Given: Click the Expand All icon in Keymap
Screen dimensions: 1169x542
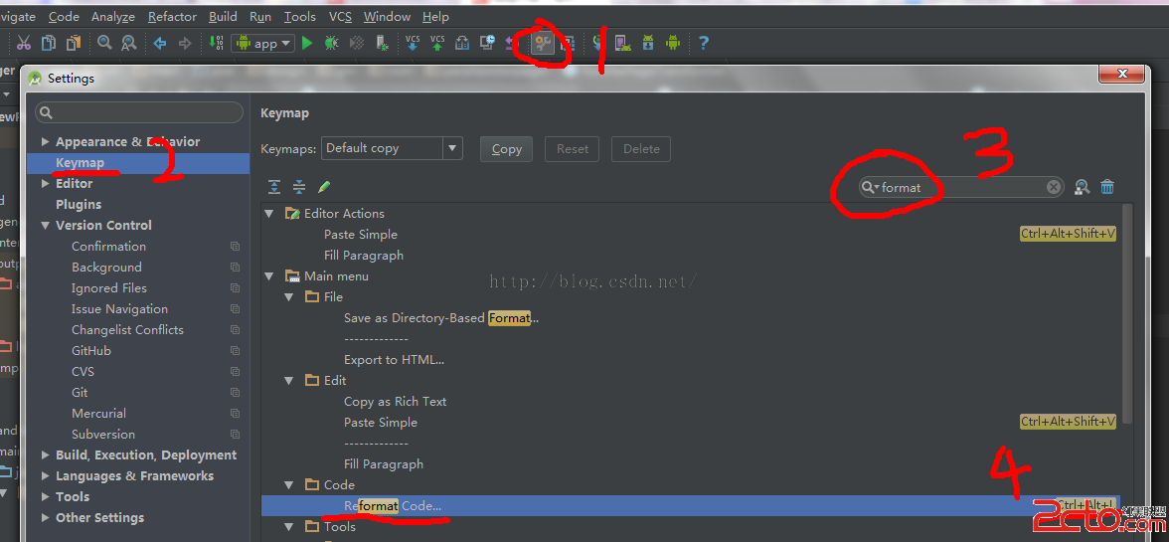Looking at the screenshot, I should tap(274, 187).
